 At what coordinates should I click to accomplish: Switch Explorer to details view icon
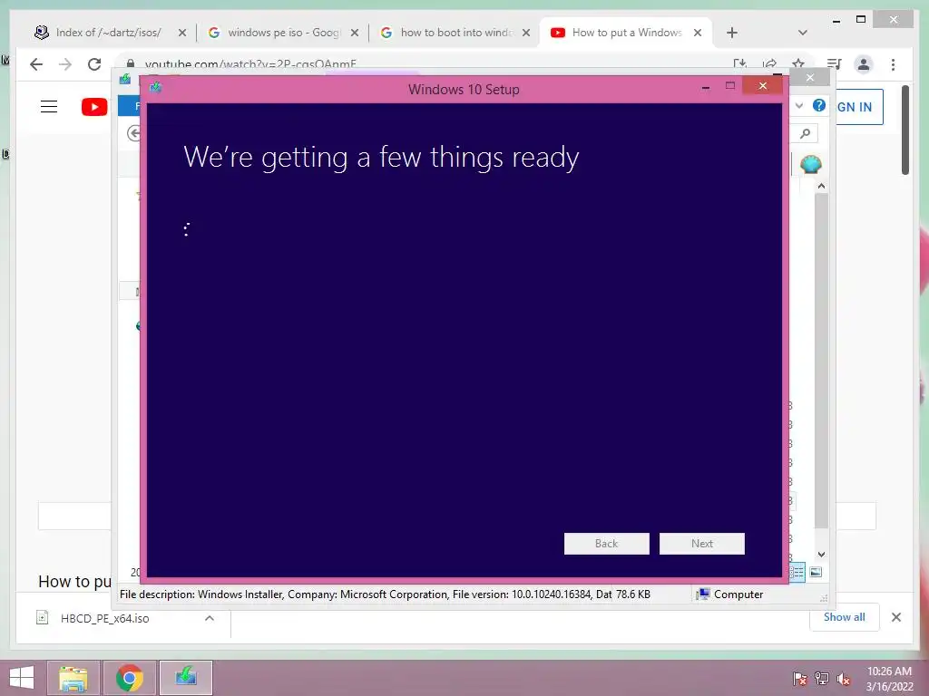tap(797, 572)
